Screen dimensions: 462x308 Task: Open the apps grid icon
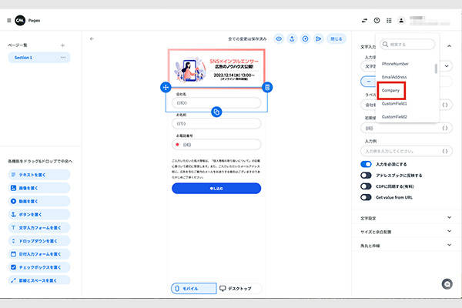tap(390, 20)
